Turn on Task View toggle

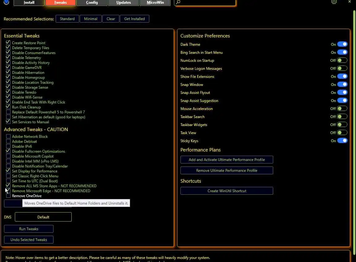click(x=342, y=133)
